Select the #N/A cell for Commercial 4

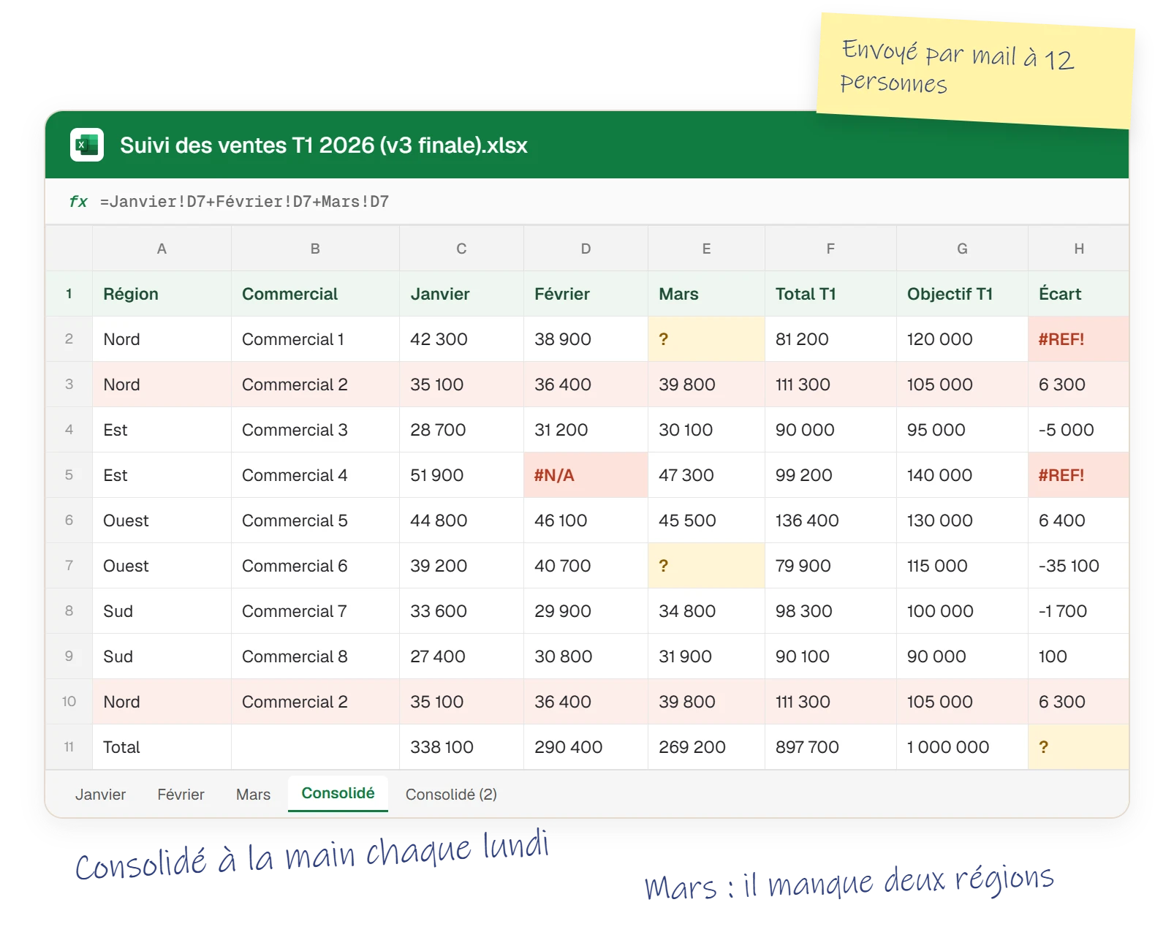(x=586, y=475)
